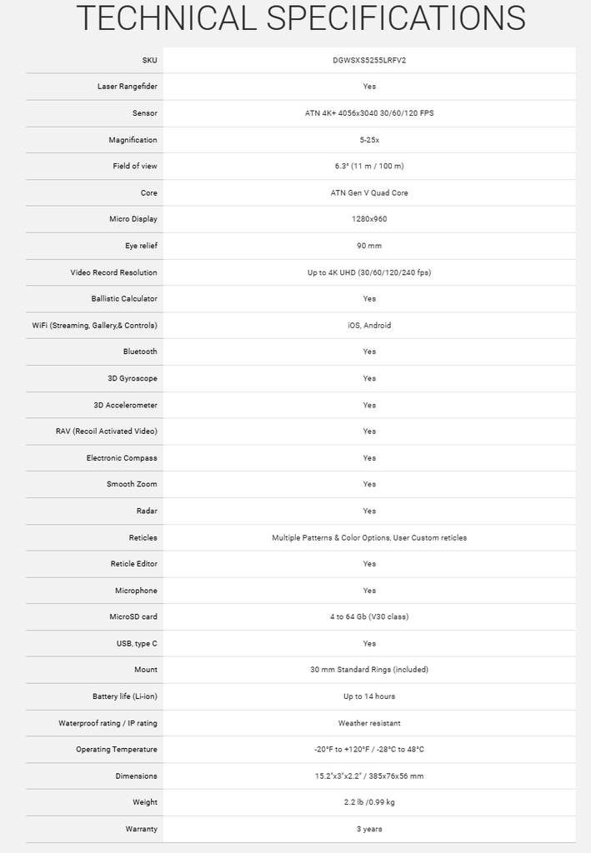This screenshot has height=853, width=591.
Task: Click the Eye relief value 90 mm
Action: [x=369, y=246]
